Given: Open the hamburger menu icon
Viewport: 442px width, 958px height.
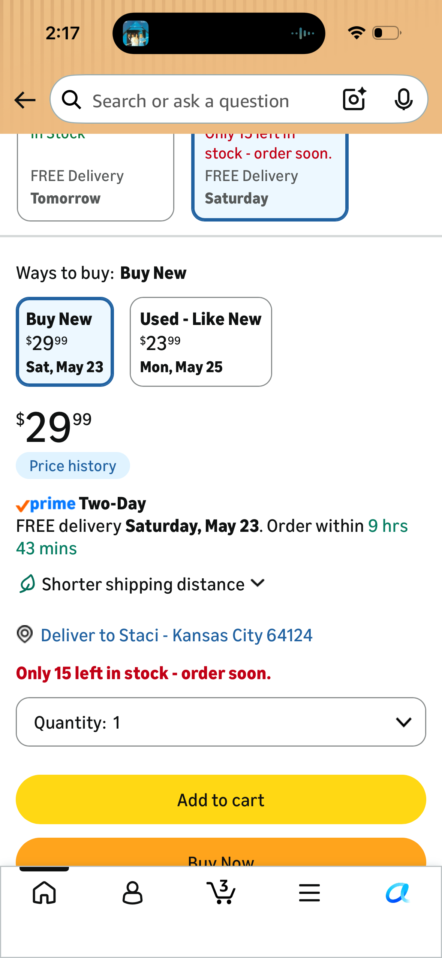Looking at the screenshot, I should pyautogui.click(x=309, y=892).
